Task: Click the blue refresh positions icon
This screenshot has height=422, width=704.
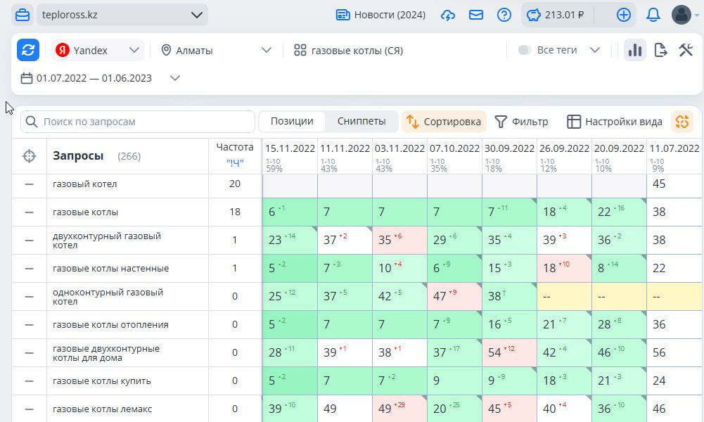Action: [x=28, y=50]
